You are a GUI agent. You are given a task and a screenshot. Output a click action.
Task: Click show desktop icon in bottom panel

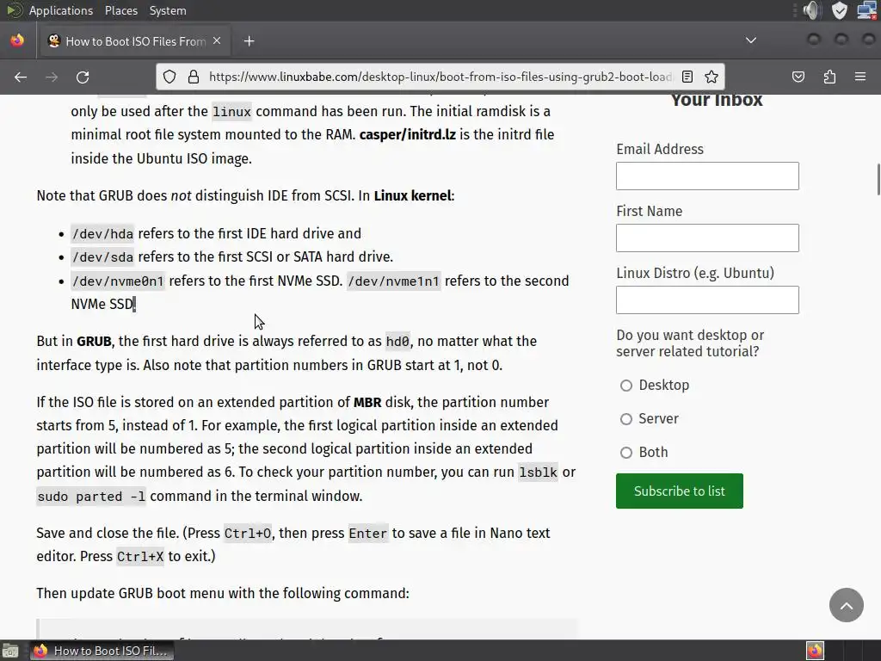point(10,651)
